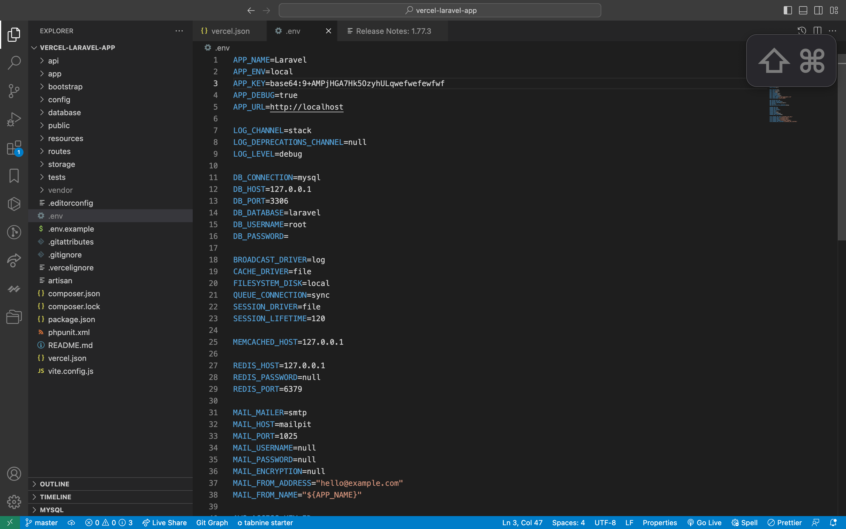The width and height of the screenshot is (846, 529).
Task: Toggle Panel visibility in title bar
Action: [803, 11]
